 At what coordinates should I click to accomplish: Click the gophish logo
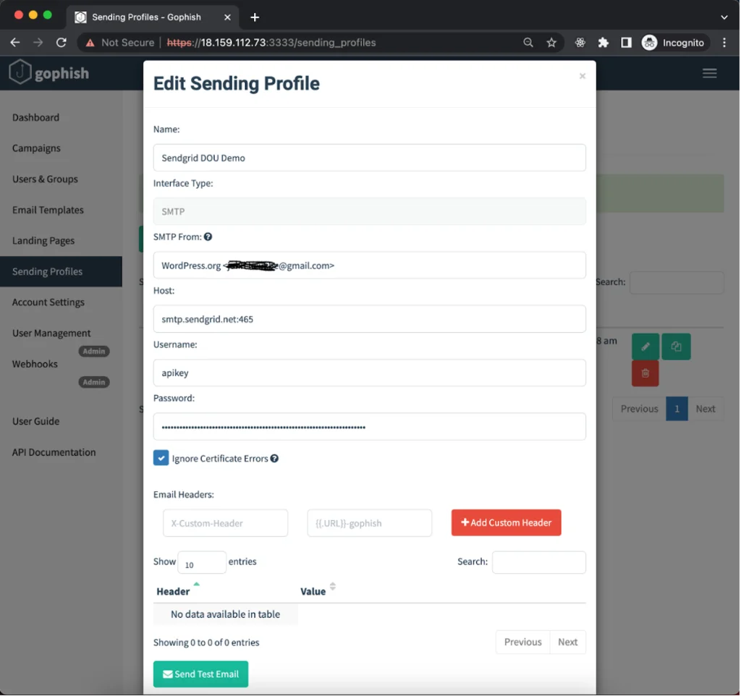(49, 73)
